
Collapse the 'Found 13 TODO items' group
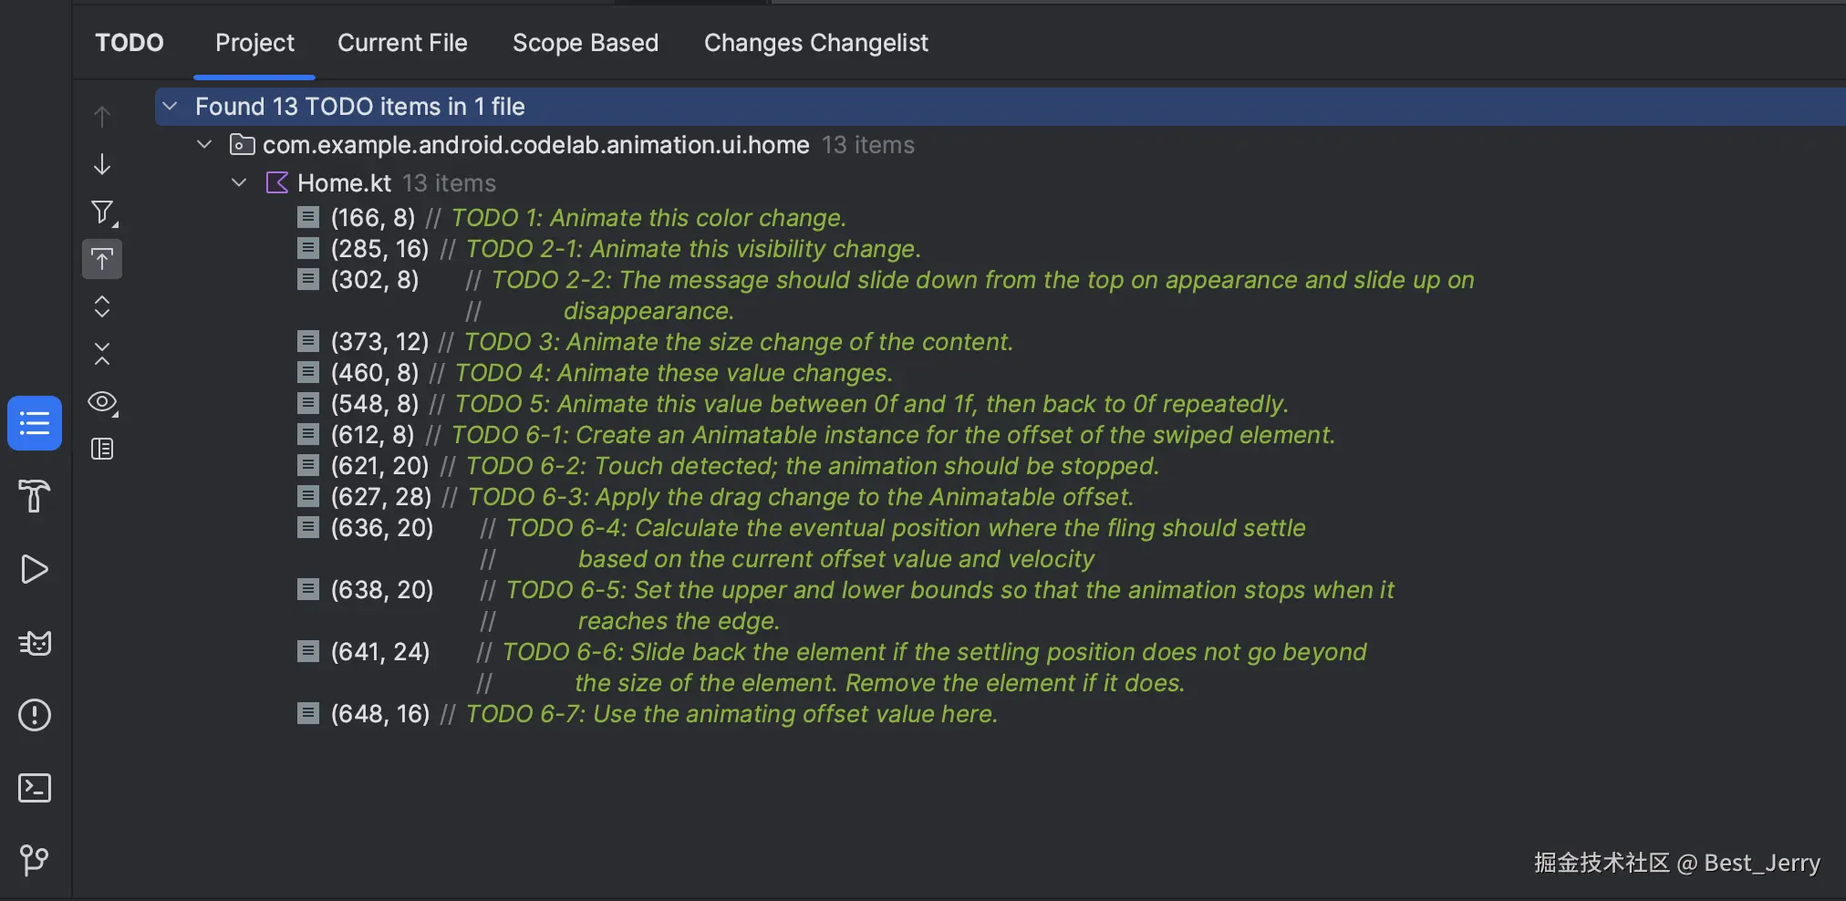pyautogui.click(x=169, y=106)
